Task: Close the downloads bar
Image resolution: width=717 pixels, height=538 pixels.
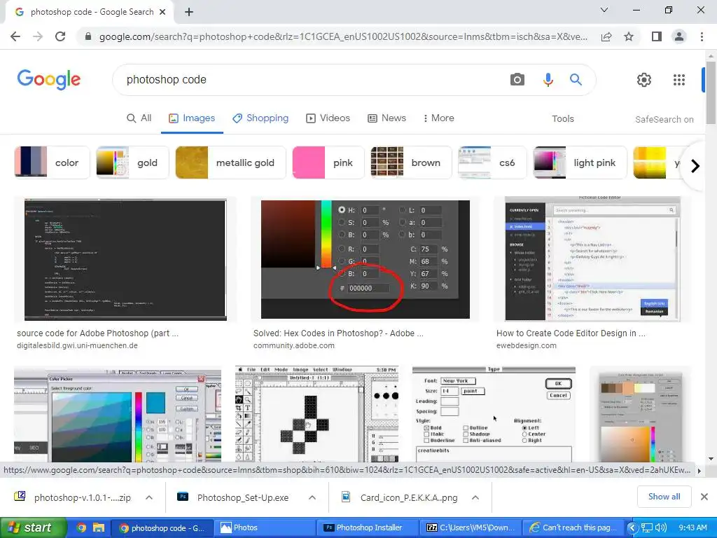Action: pyautogui.click(x=704, y=497)
